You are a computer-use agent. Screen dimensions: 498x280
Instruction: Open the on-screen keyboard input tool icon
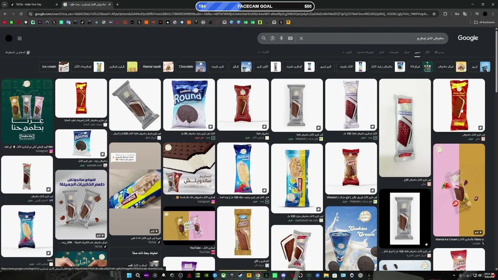coord(290,38)
